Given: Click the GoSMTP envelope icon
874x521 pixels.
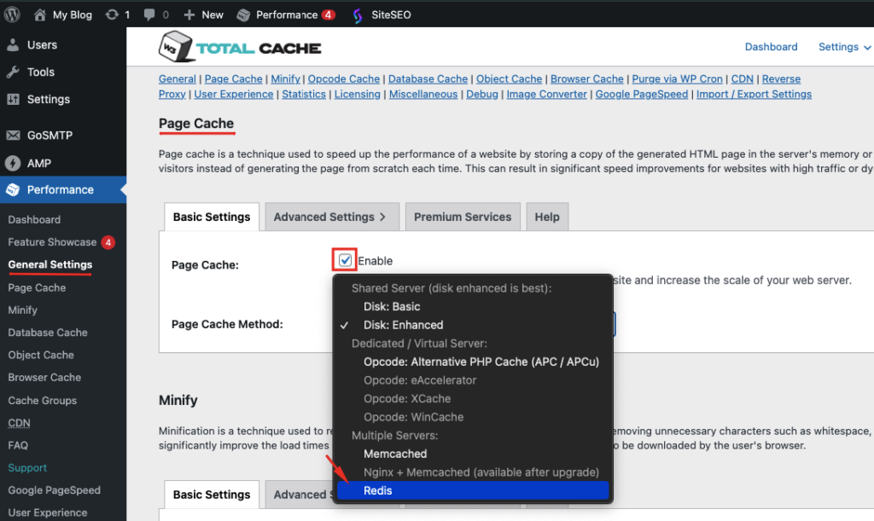Looking at the screenshot, I should point(13,136).
